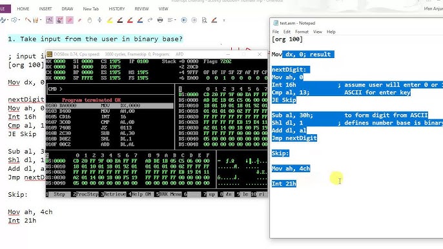This screenshot has width=443, height=249.
Task: Click inside the CMD input line
Action: (x=111, y=89)
